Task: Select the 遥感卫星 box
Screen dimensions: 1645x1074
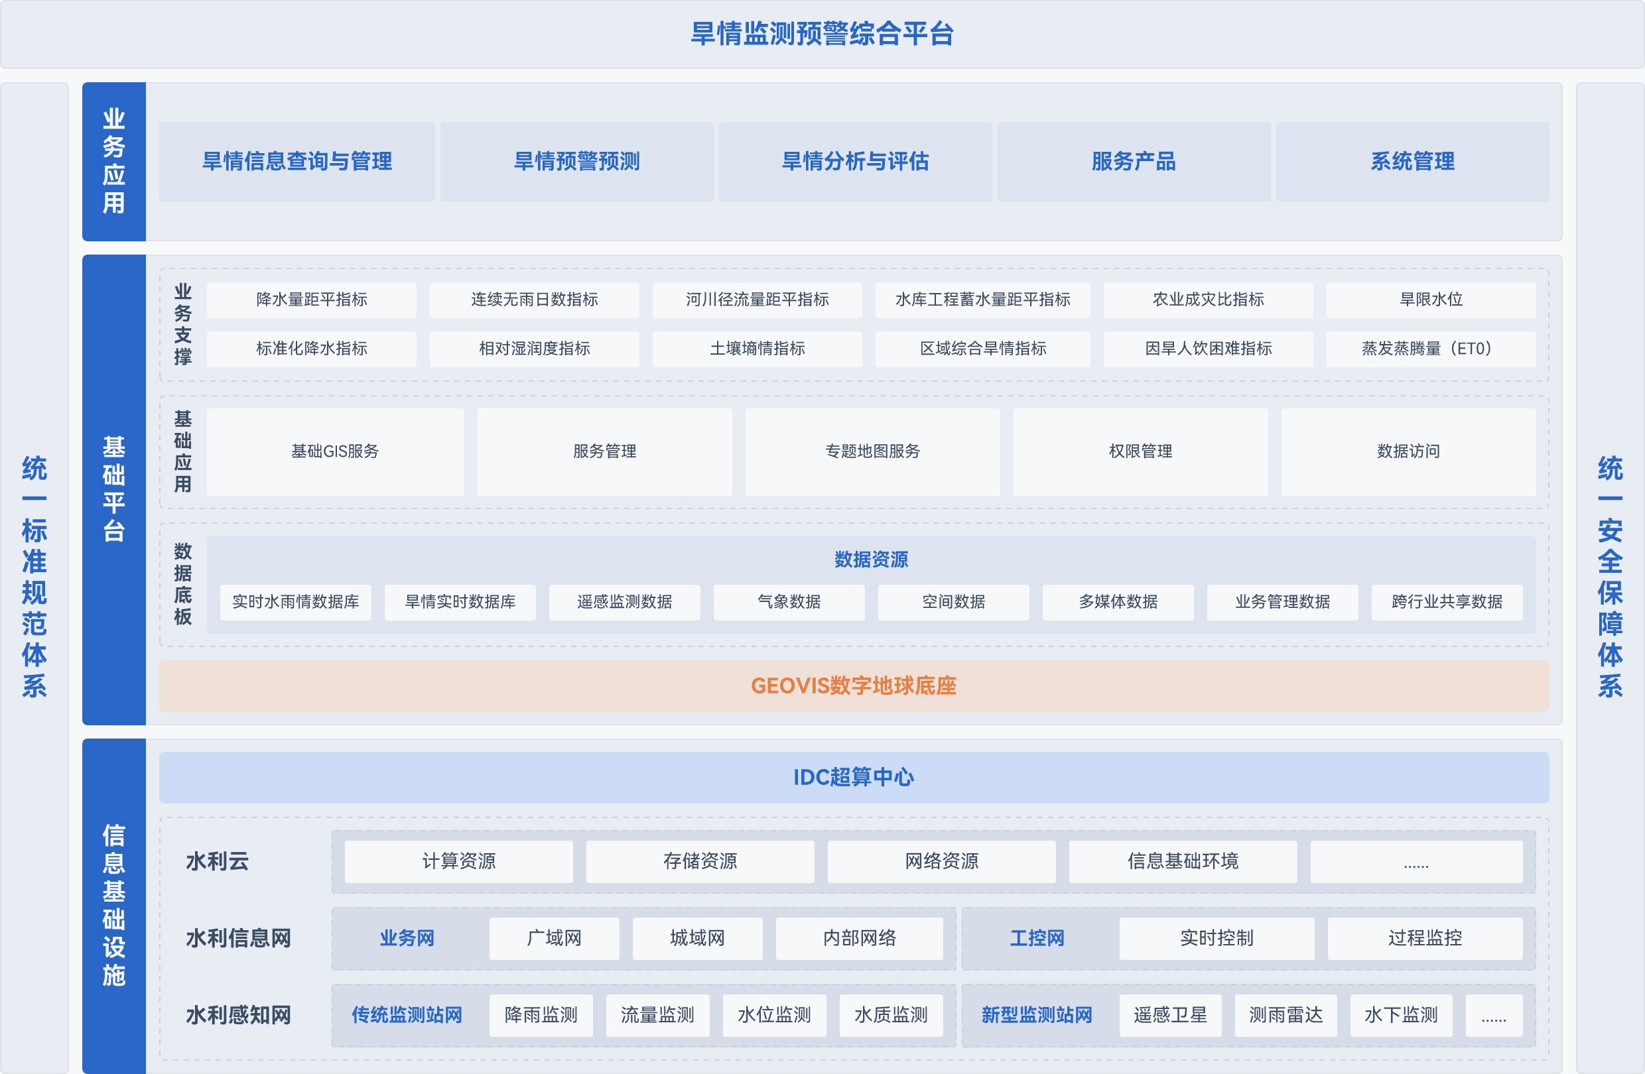Action: pyautogui.click(x=1170, y=1015)
